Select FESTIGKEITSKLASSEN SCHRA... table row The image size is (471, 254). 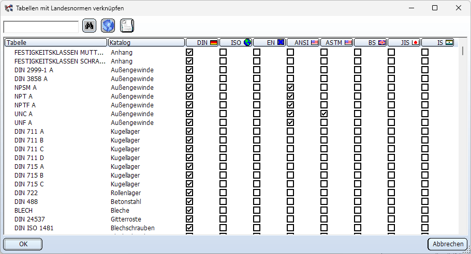pyautogui.click(x=60, y=61)
